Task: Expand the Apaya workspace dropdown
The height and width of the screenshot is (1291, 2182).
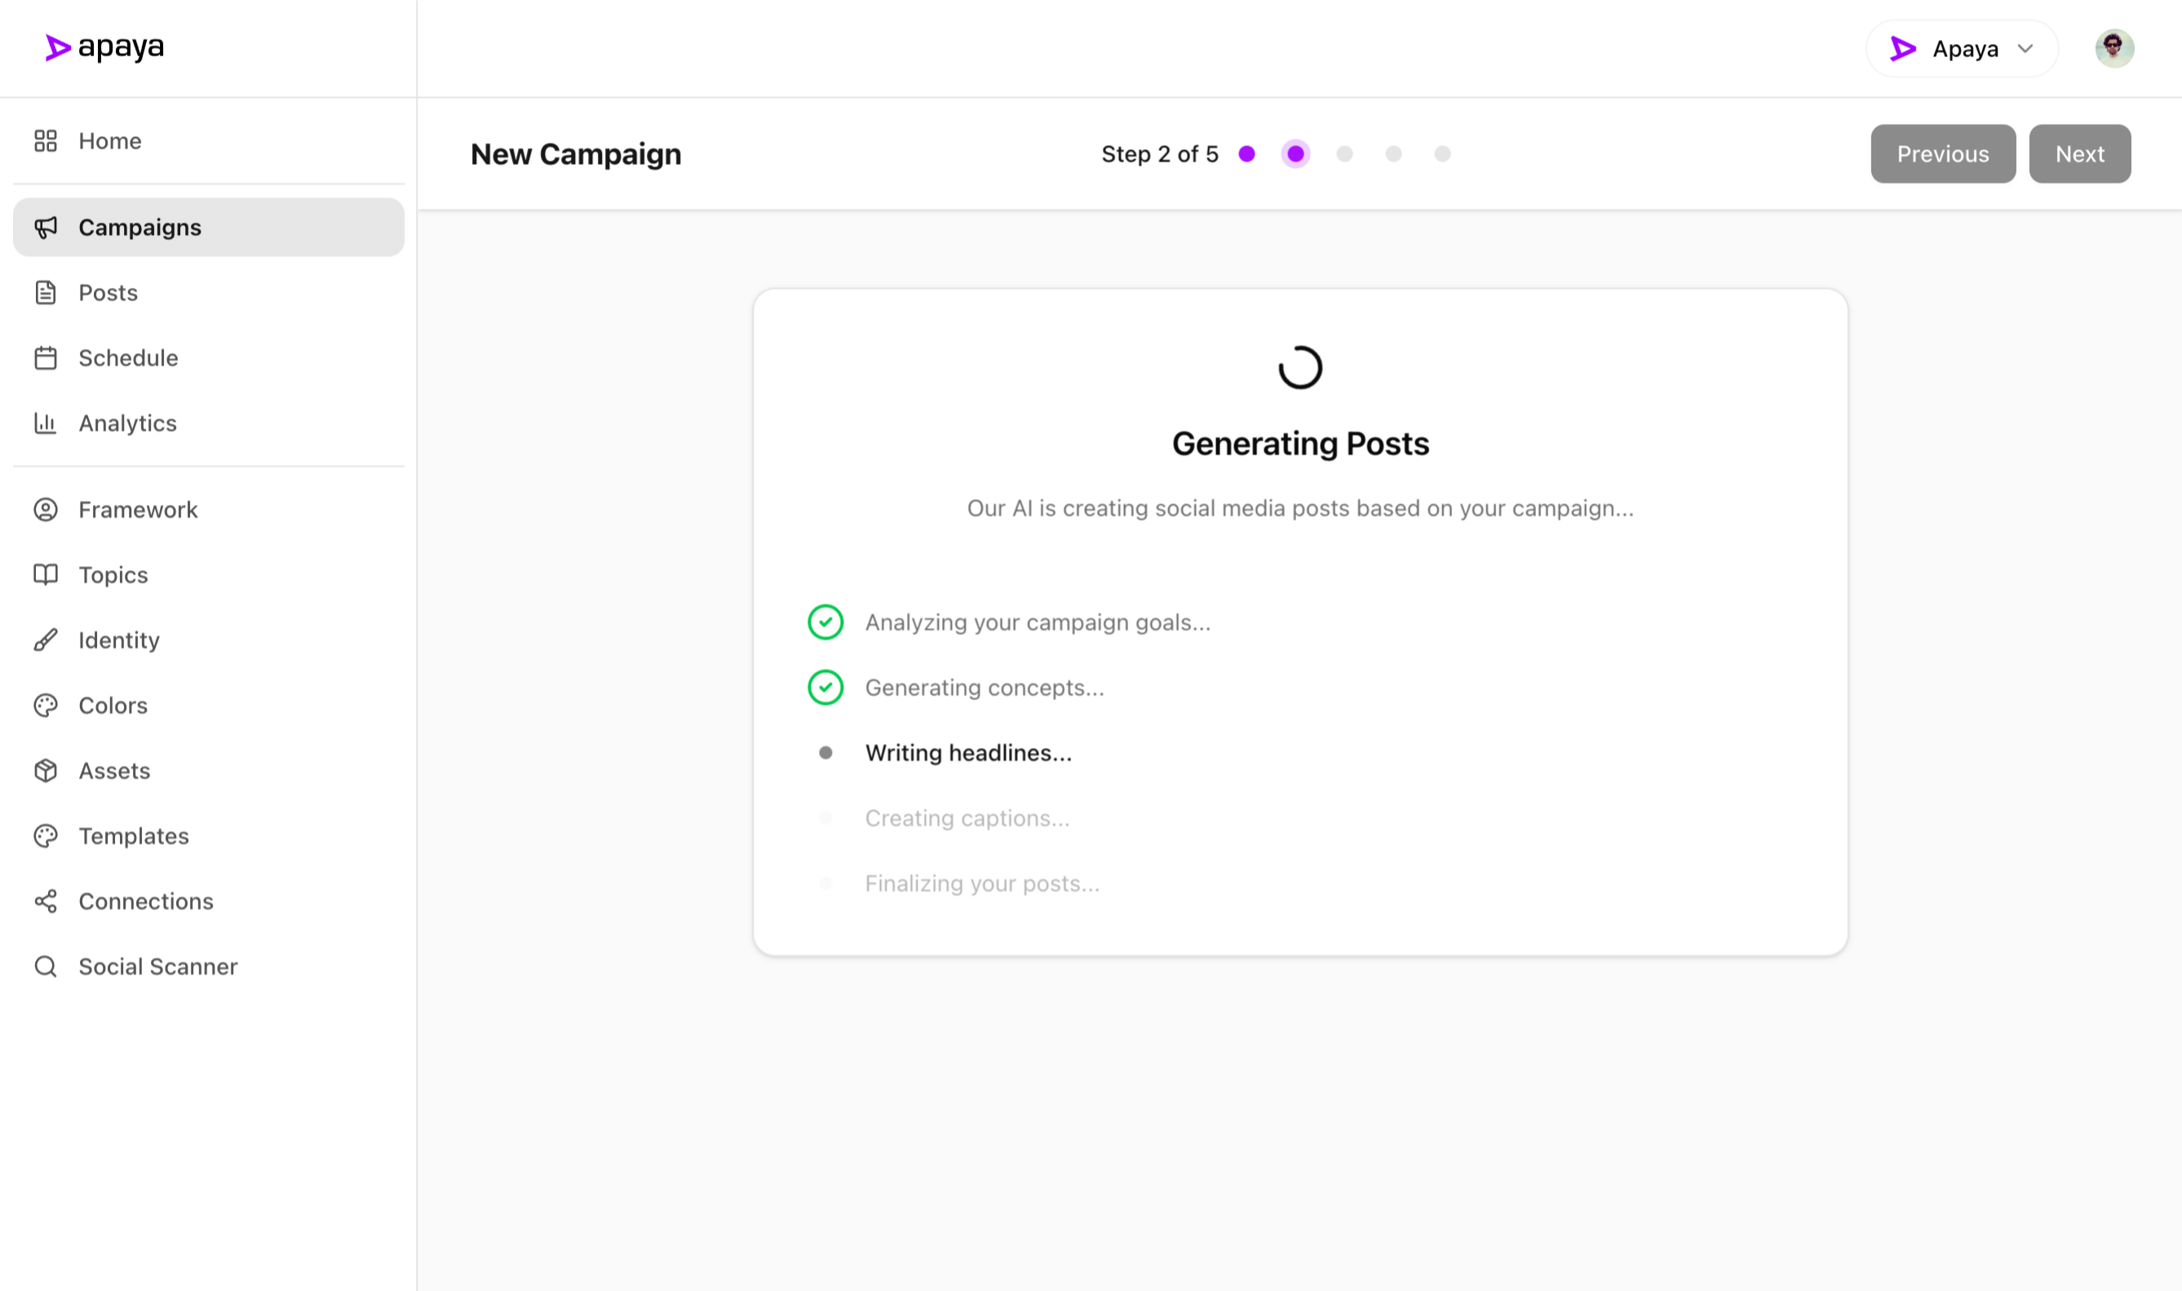Action: click(x=1961, y=49)
